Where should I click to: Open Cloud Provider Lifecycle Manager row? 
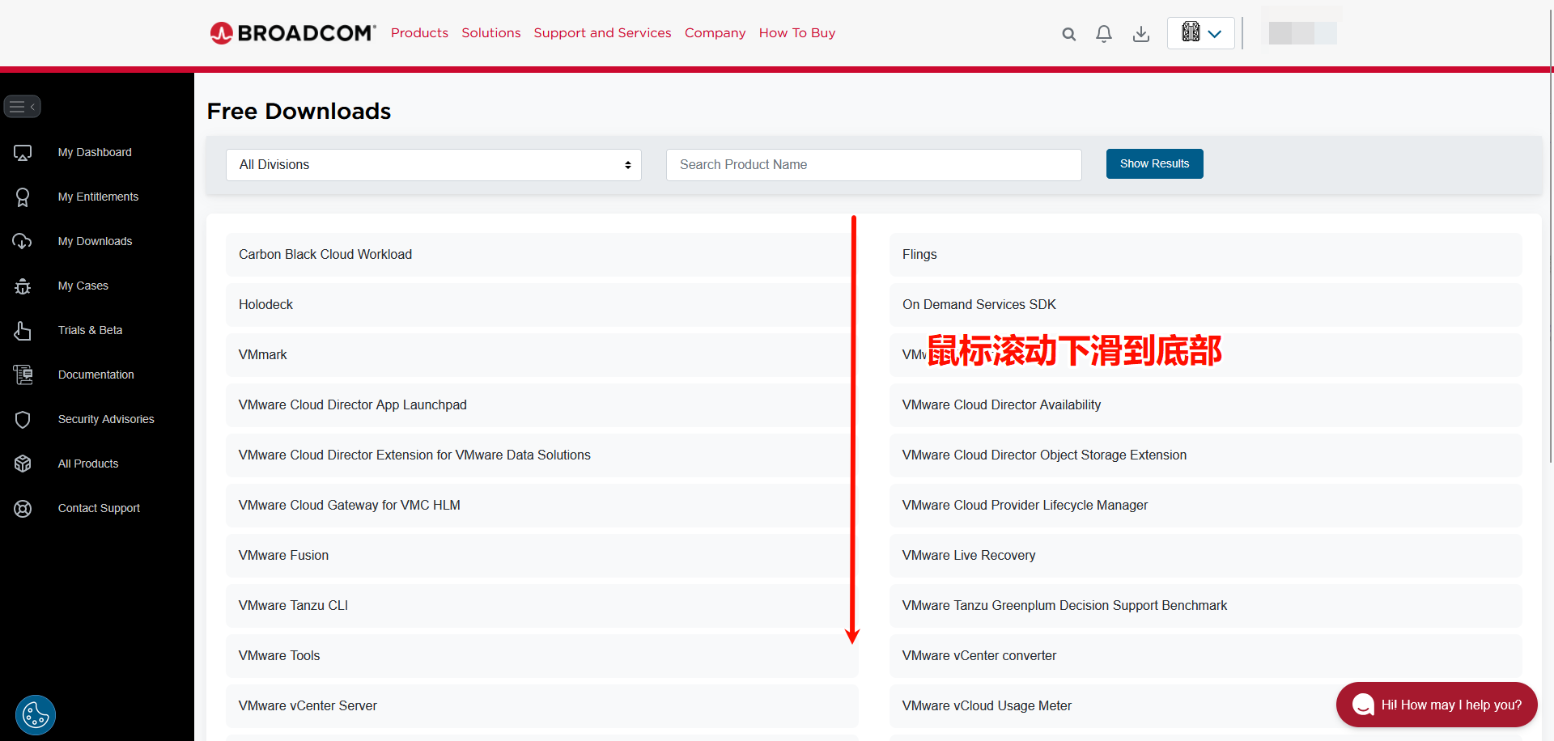(1205, 506)
